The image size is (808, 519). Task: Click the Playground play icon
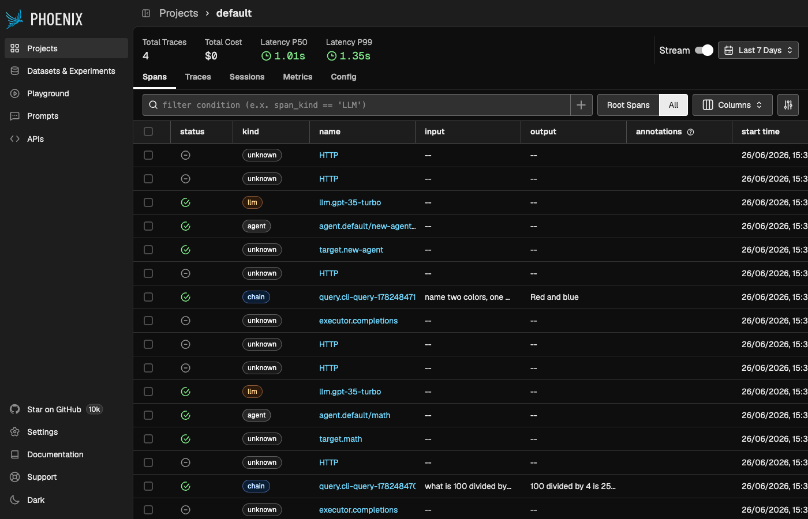point(15,93)
